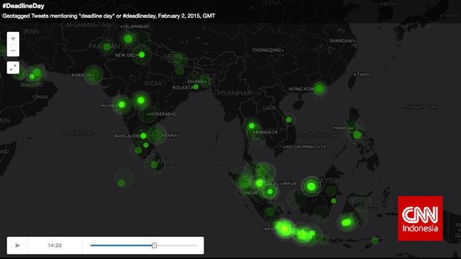
Task: Click the green dot at Hong Kong
Action: click(x=320, y=88)
